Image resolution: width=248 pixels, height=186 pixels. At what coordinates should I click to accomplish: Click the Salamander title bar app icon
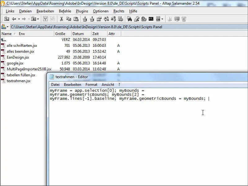(3, 3)
